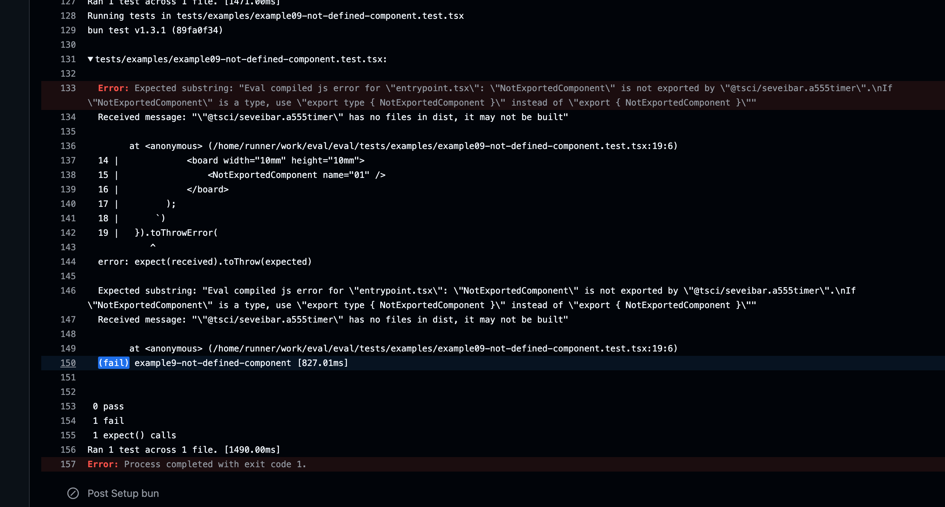Click line number 156 Ran 1 test
Image resolution: width=945 pixels, height=507 pixels.
click(x=68, y=450)
